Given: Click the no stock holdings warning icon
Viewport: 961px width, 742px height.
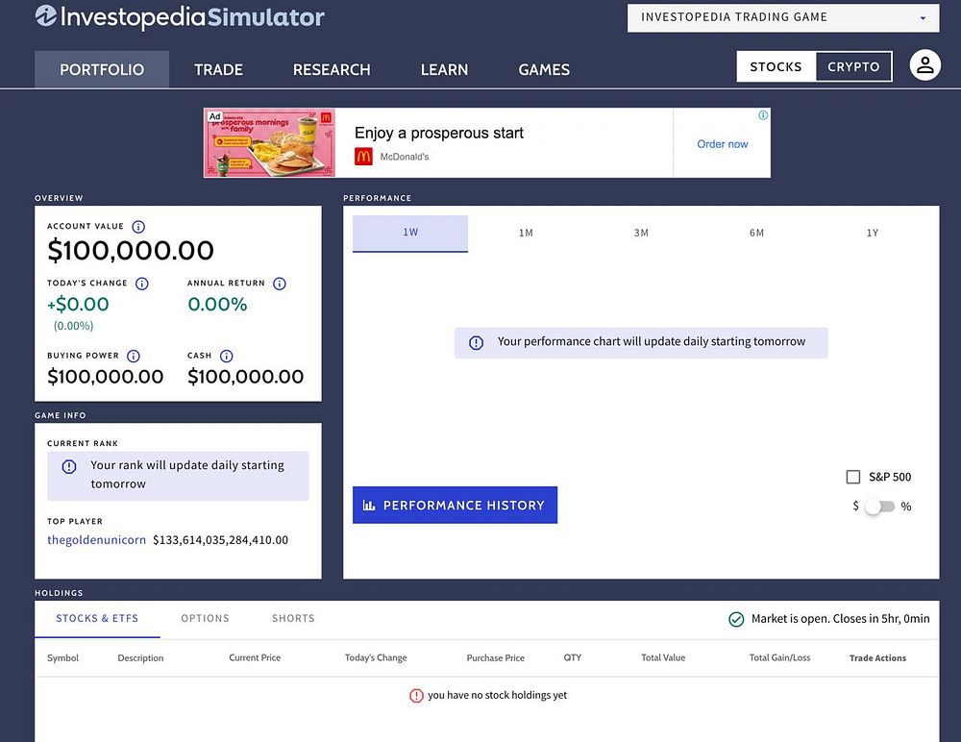Looking at the screenshot, I should (416, 696).
